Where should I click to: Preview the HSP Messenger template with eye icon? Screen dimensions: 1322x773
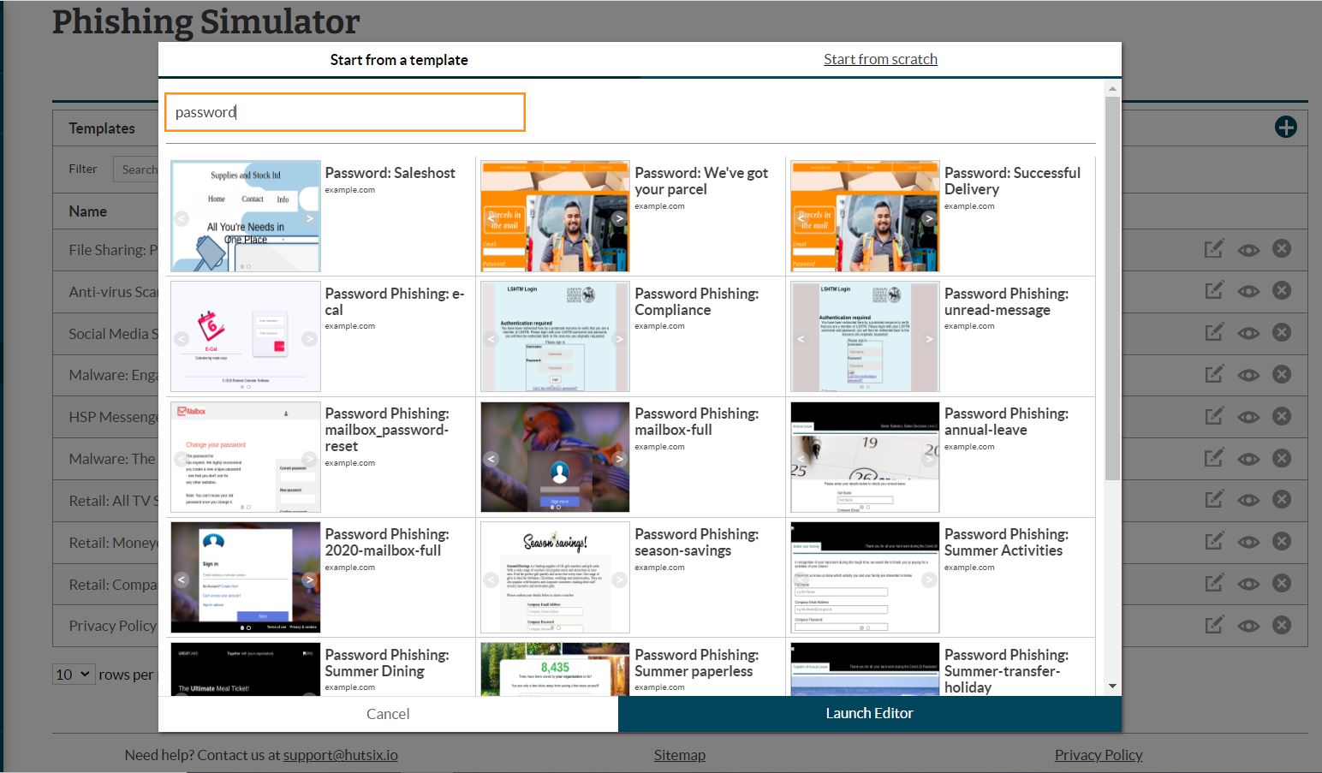click(x=1248, y=417)
